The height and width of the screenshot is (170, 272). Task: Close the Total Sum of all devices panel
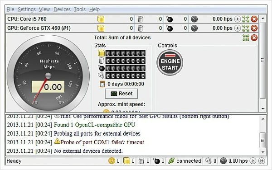tap(254, 38)
